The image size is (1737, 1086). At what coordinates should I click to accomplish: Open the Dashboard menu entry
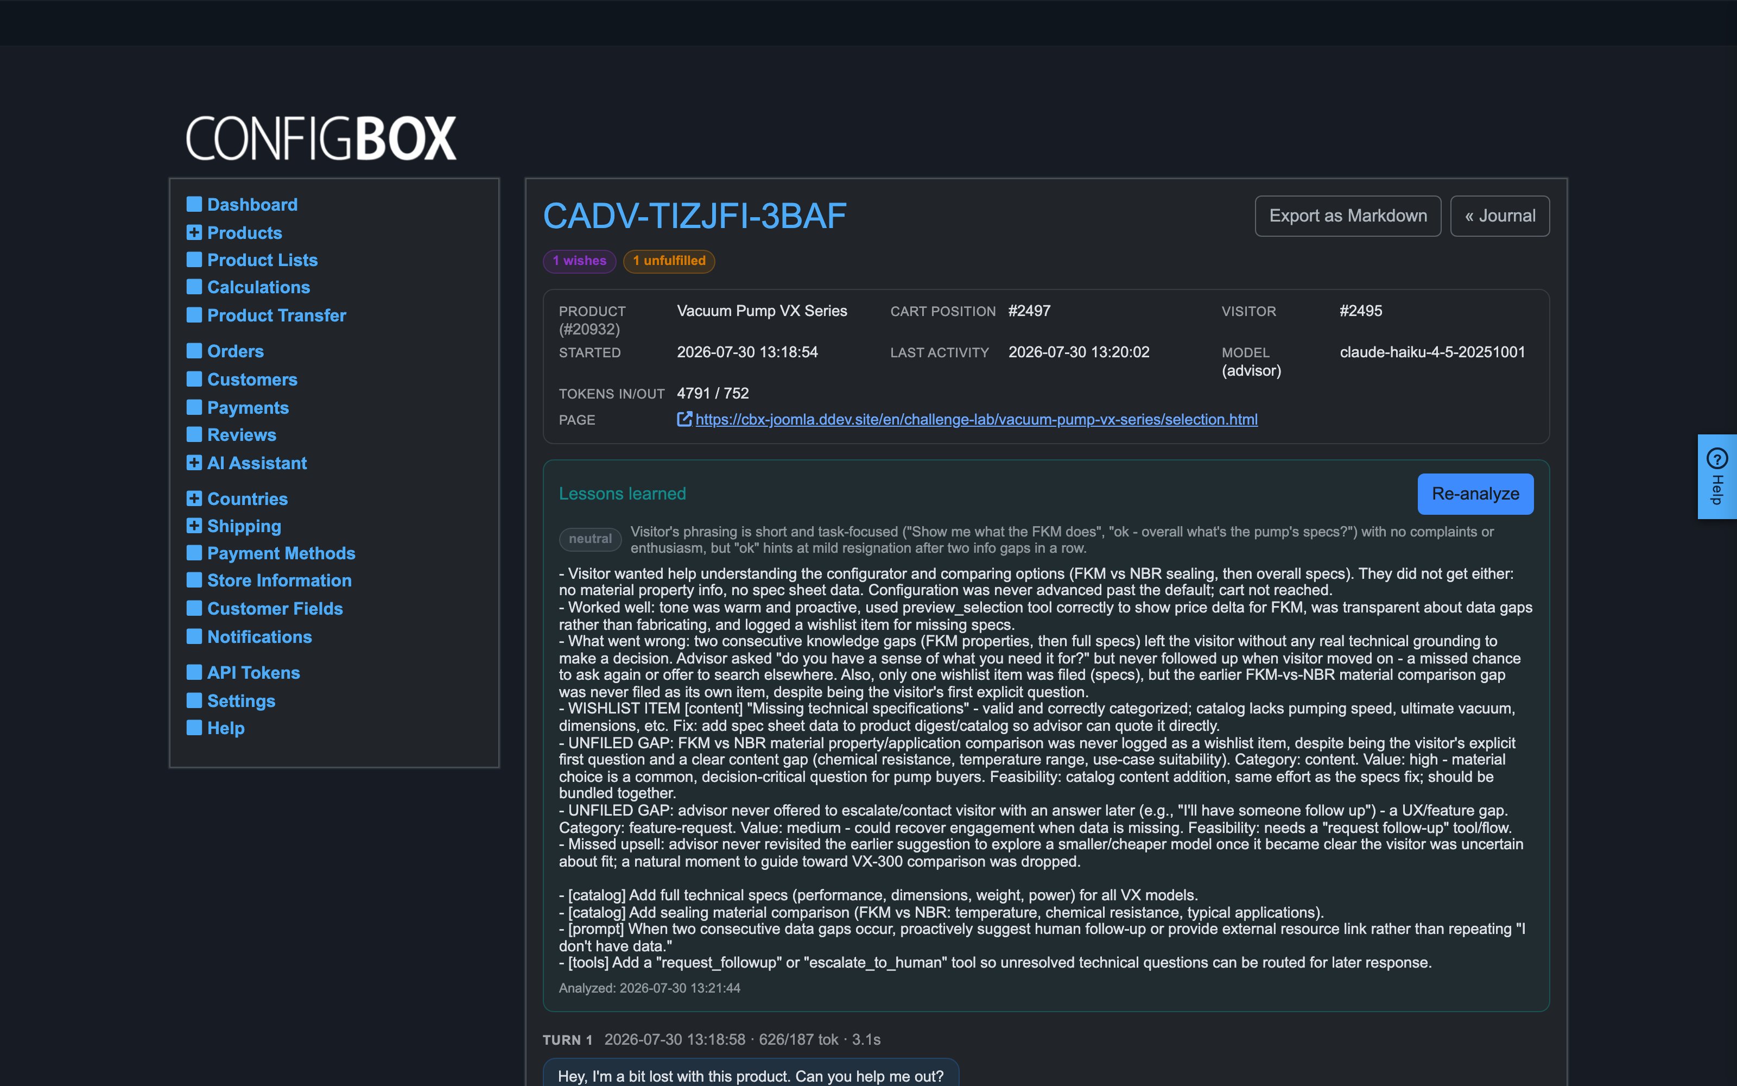pyautogui.click(x=252, y=205)
